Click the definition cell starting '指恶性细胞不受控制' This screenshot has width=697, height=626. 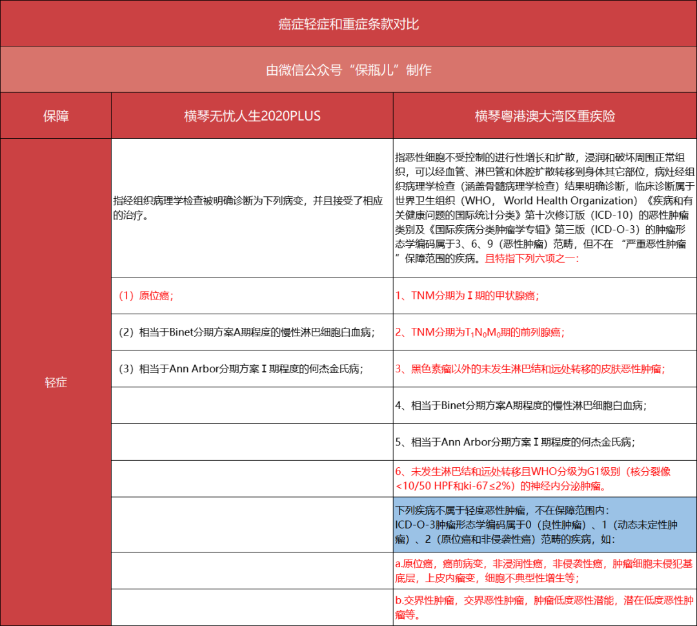click(545, 208)
